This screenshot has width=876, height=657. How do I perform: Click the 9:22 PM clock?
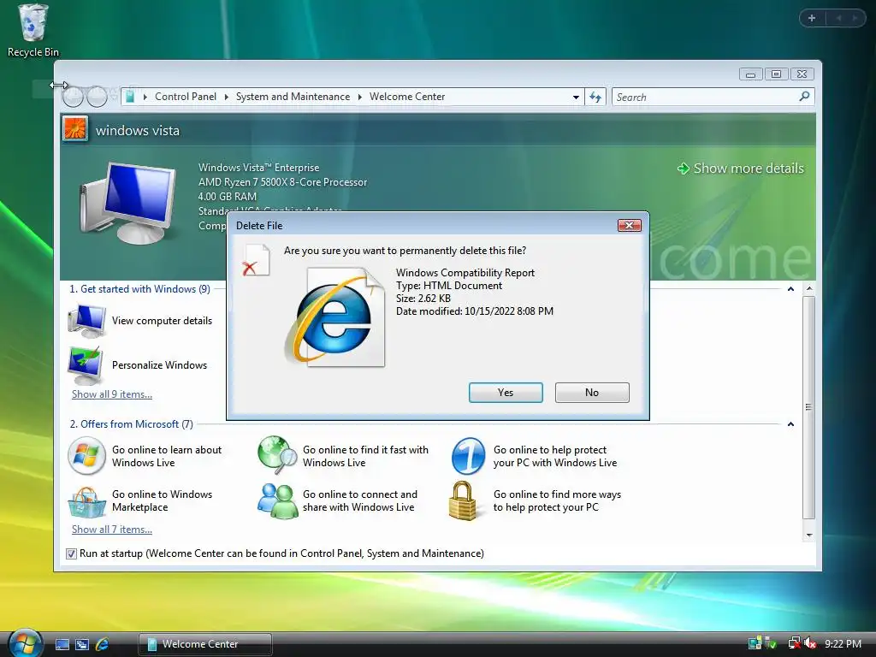coord(843,643)
